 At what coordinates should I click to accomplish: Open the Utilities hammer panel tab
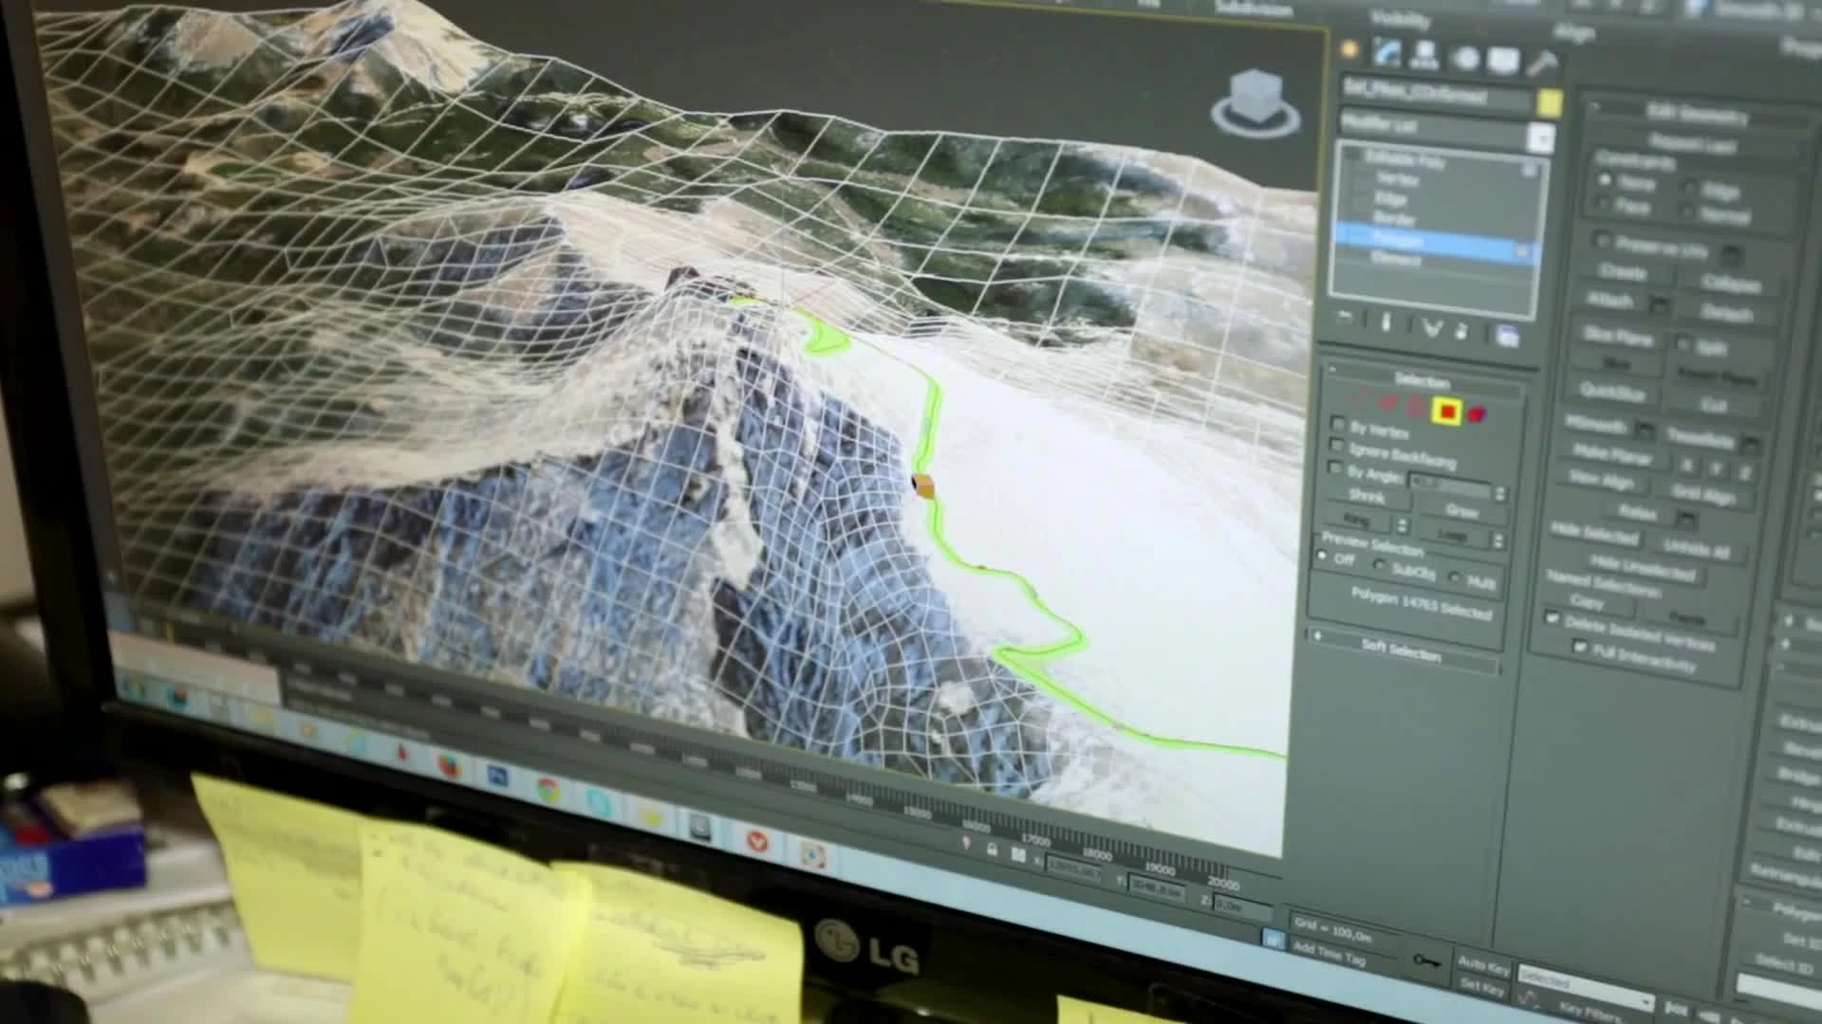1543,64
